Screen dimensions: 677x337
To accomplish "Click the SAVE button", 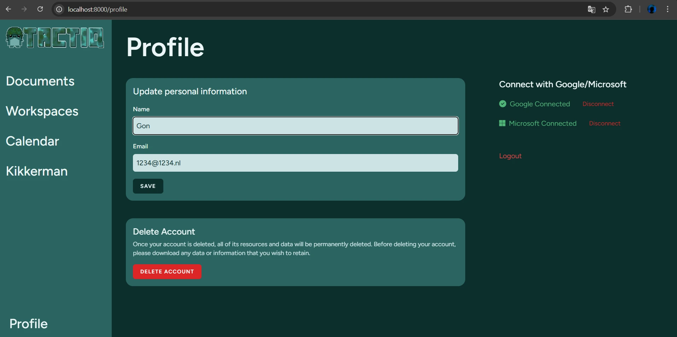I will (148, 186).
